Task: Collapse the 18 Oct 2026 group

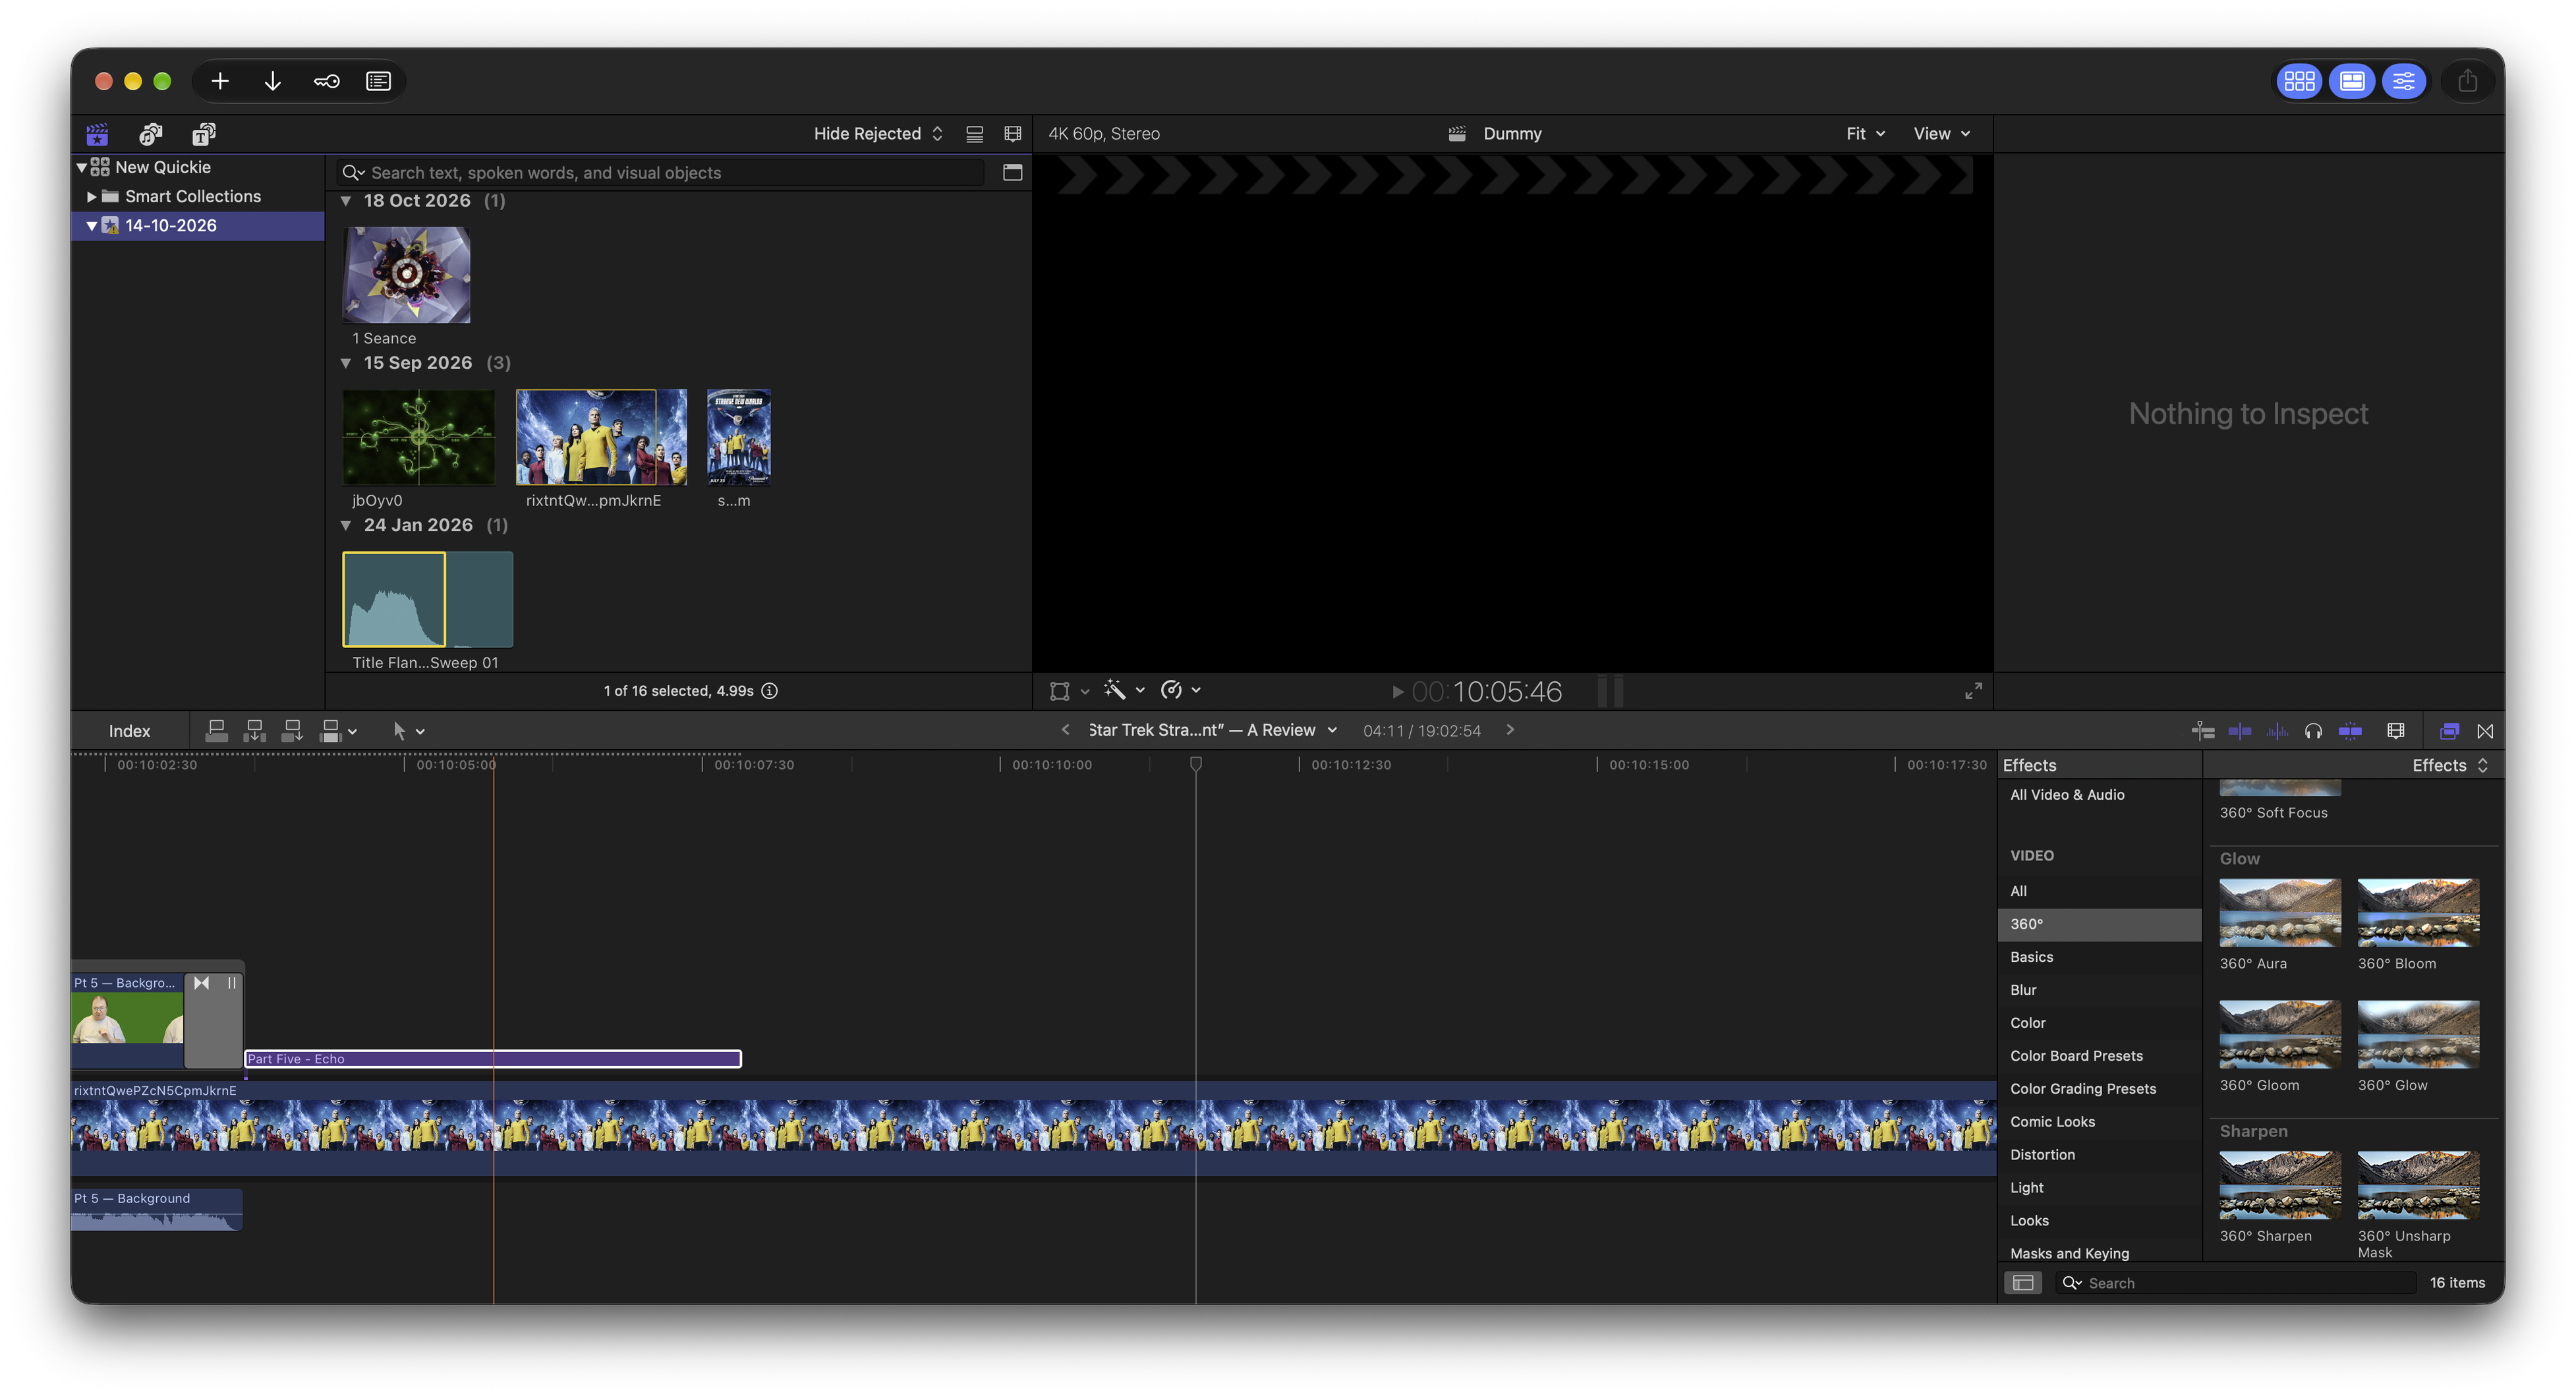Action: click(346, 201)
